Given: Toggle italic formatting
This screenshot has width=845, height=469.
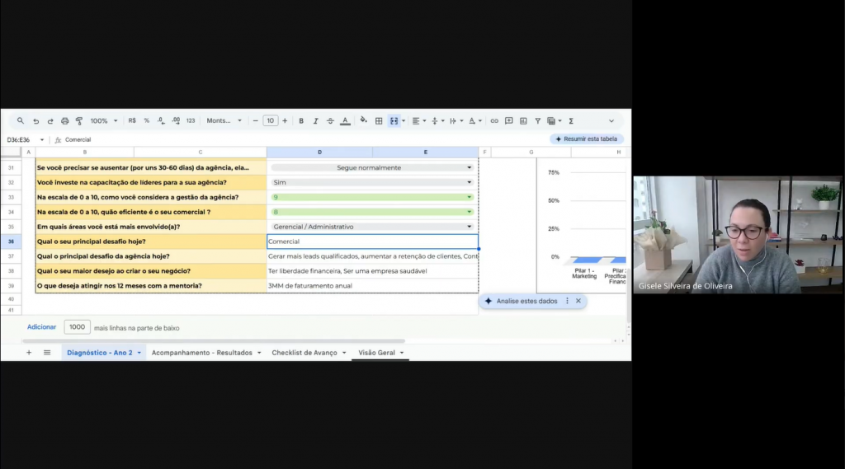Looking at the screenshot, I should coord(315,121).
